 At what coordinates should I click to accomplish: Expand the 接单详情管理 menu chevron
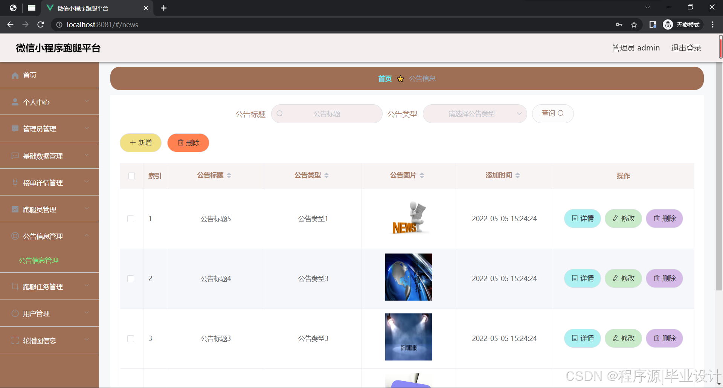87,182
